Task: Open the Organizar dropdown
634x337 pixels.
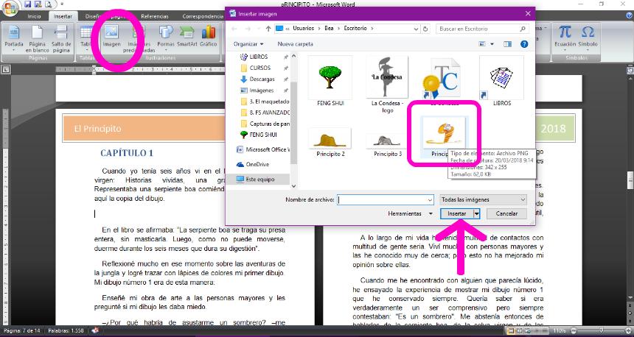Action: click(248, 44)
